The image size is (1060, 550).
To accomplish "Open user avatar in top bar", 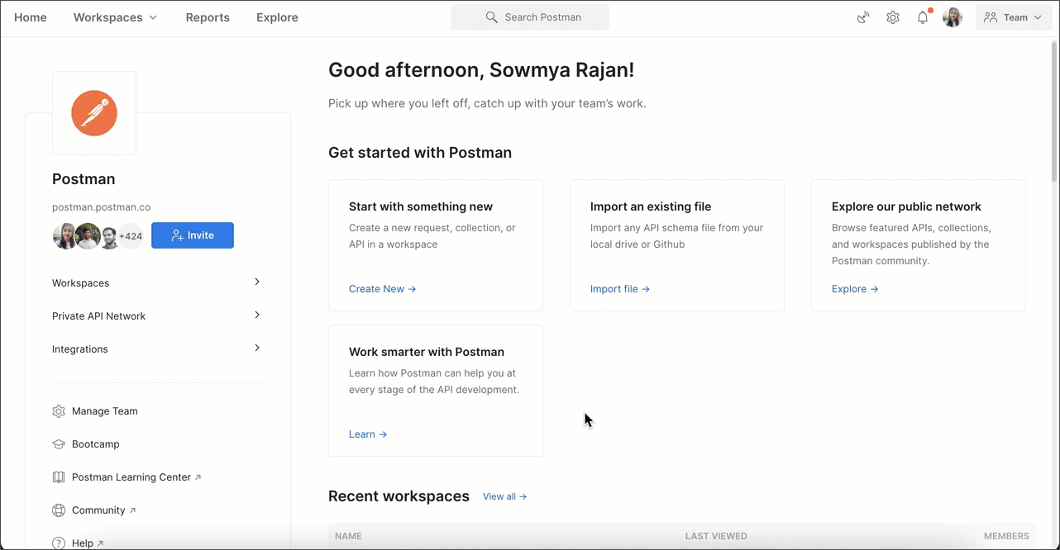I will pos(953,17).
